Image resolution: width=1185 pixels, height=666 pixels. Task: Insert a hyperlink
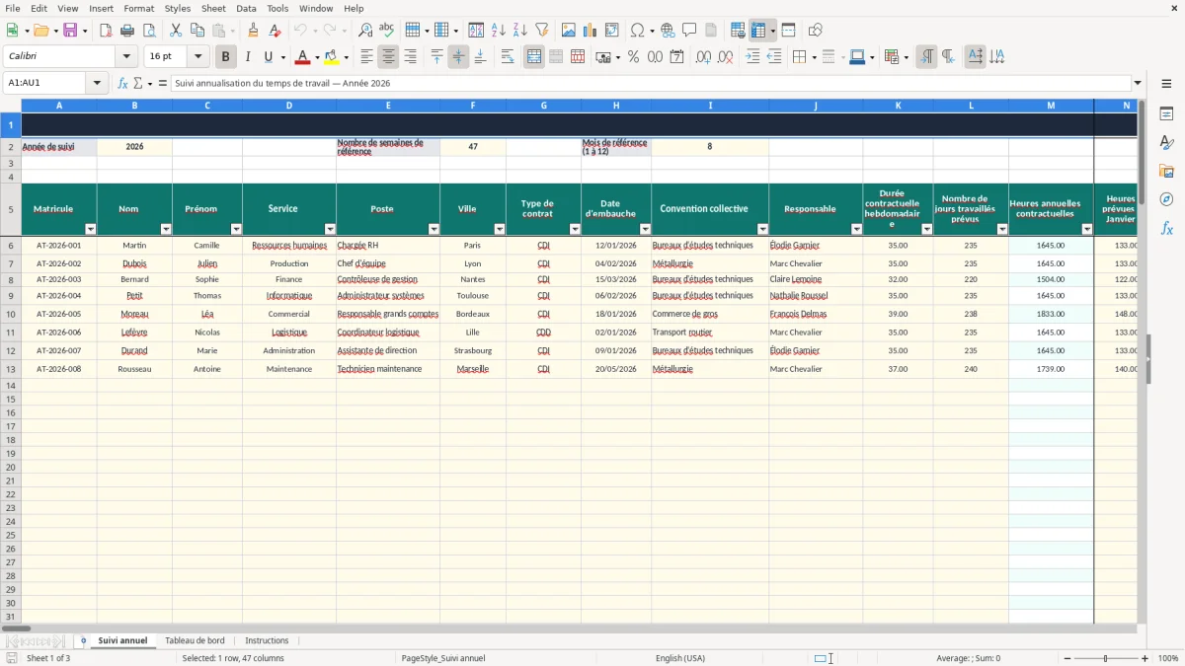[669, 31]
